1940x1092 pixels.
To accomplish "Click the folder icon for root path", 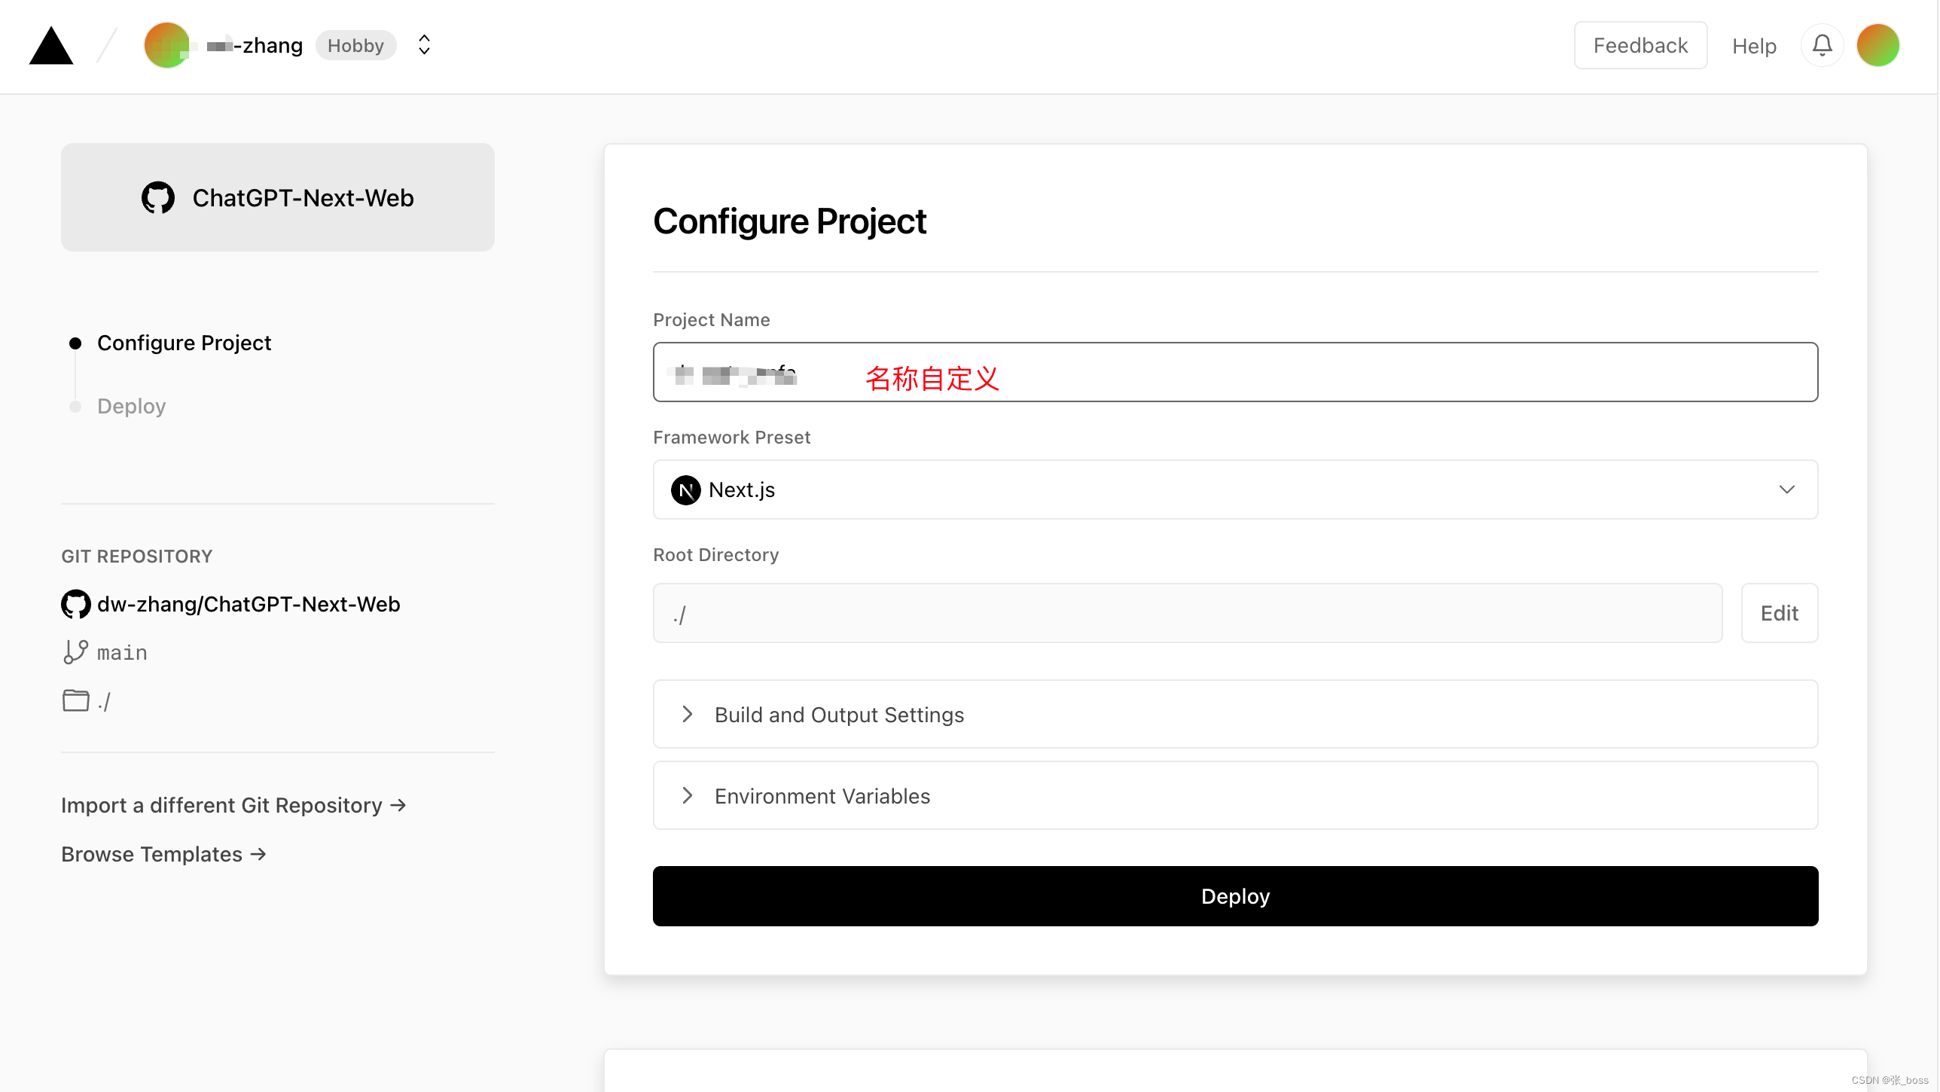I will 75,700.
